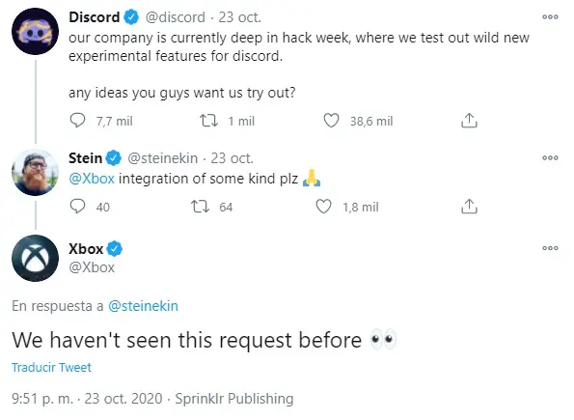Click the tweet timestamp 9:51 p. m.
Image resolution: width=574 pixels, height=420 pixels.
tap(42, 399)
